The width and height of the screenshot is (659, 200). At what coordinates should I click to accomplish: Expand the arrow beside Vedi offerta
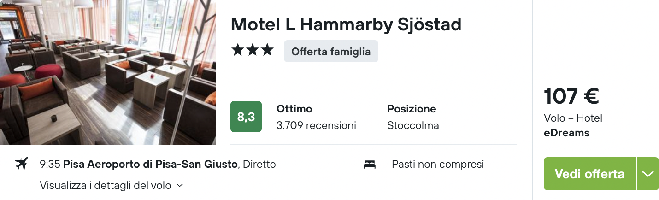pyautogui.click(x=648, y=174)
